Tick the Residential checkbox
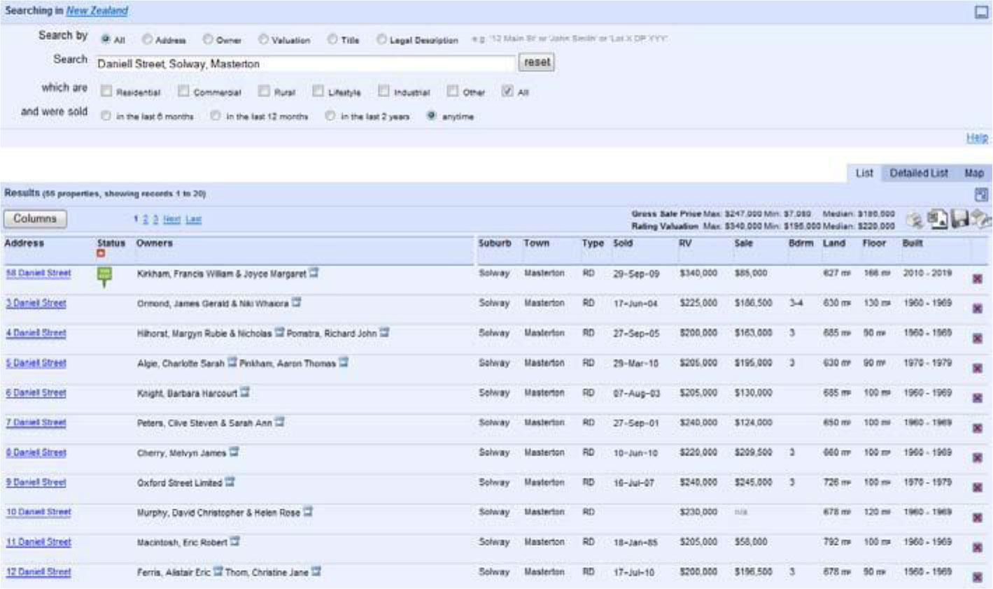The height and width of the screenshot is (589, 993). coord(106,91)
